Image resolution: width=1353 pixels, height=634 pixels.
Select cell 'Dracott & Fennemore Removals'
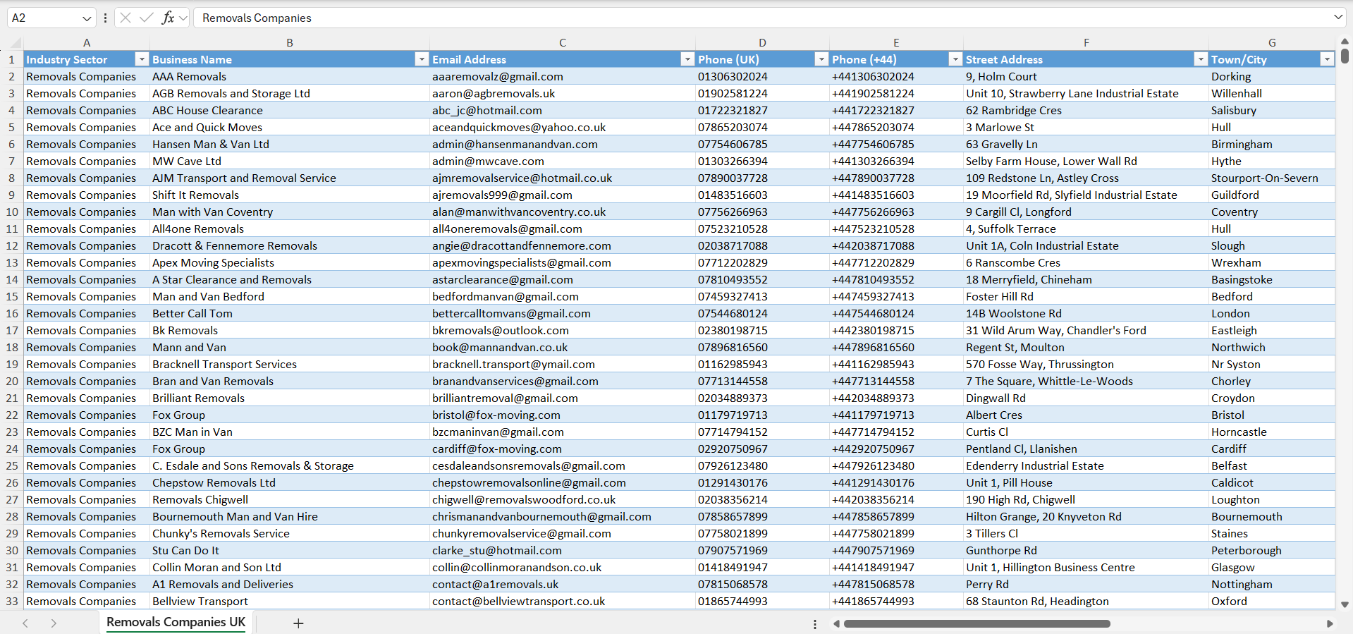click(x=290, y=245)
